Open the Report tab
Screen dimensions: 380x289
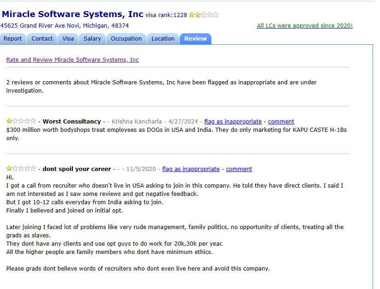coord(13,39)
